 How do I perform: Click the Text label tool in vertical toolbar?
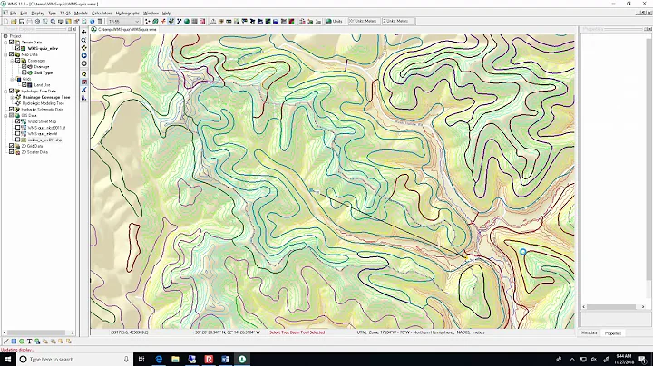(83, 98)
